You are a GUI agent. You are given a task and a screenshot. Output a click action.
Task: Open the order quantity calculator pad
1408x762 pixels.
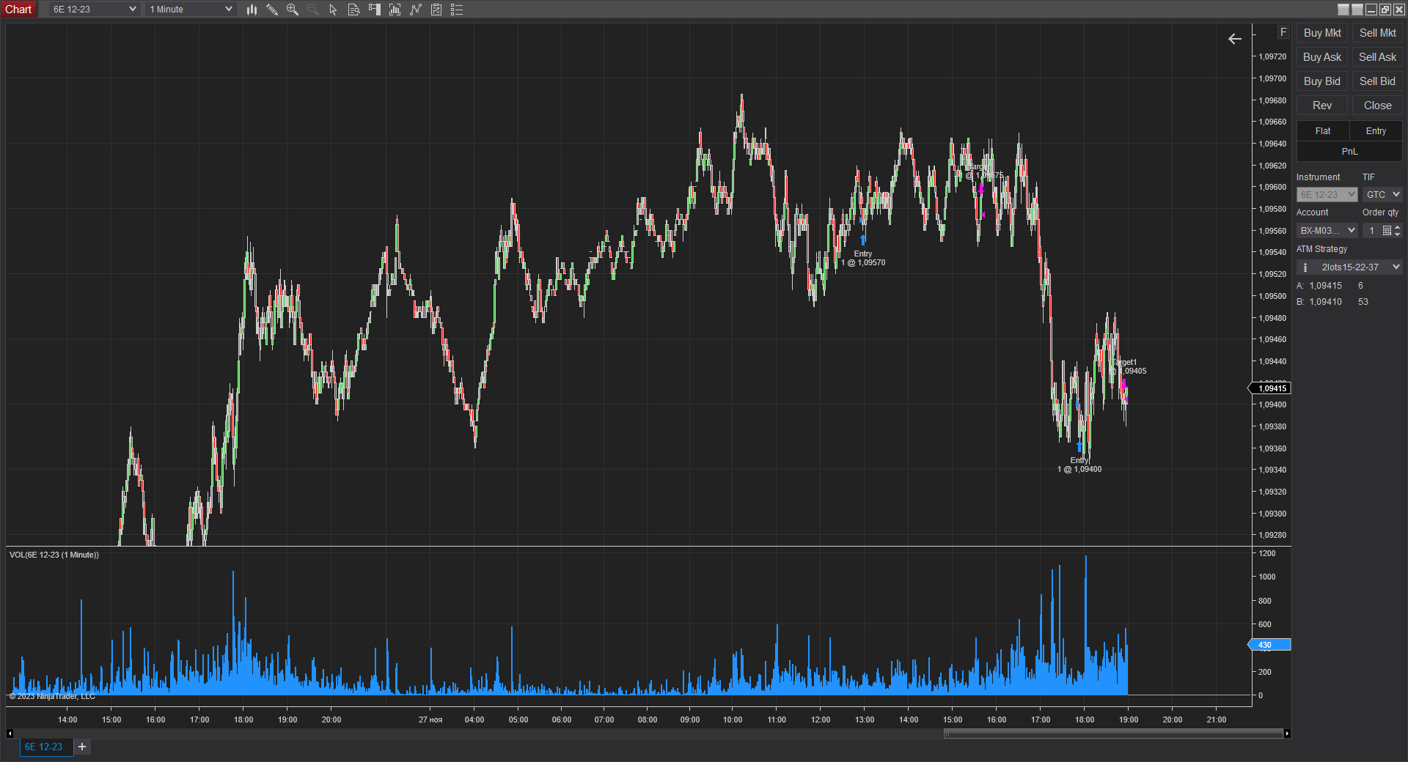click(x=1387, y=231)
